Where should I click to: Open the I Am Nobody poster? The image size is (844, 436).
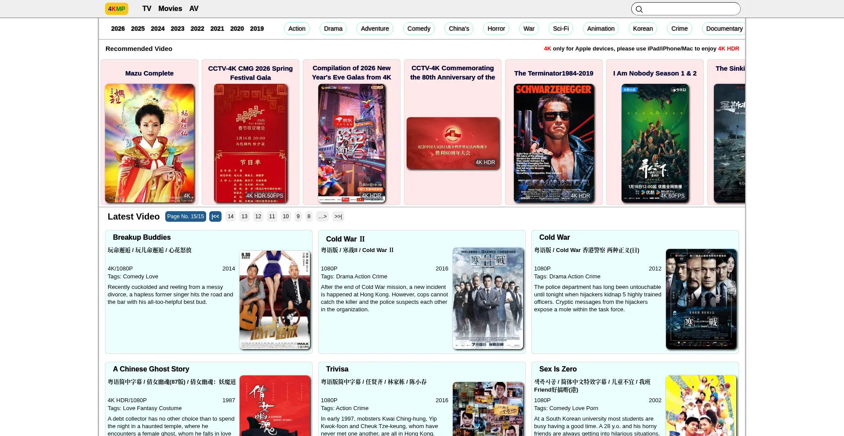[655, 143]
